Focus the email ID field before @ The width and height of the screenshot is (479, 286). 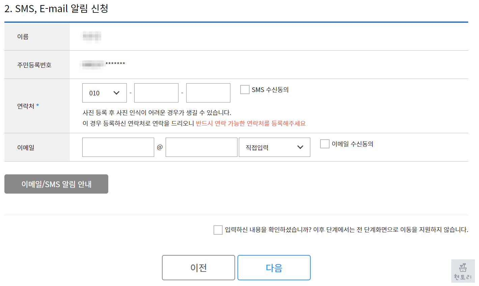[118, 147]
